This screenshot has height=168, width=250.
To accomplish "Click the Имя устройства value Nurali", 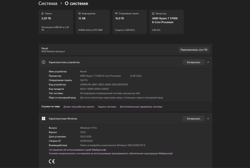I will pos(83,72).
